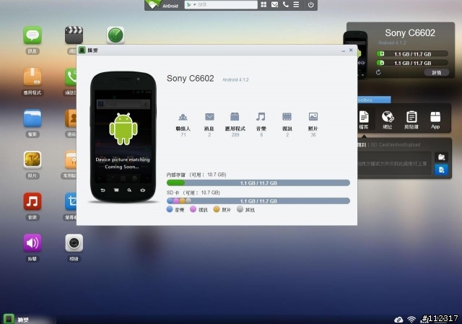Click the gray Others legend dot

240,209
